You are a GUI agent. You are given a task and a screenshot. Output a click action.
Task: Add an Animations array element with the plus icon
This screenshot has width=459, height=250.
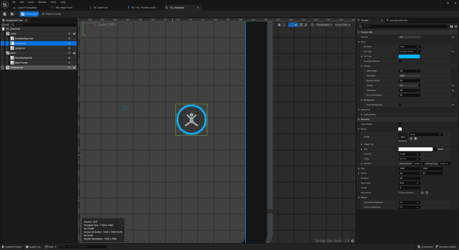tap(422, 193)
